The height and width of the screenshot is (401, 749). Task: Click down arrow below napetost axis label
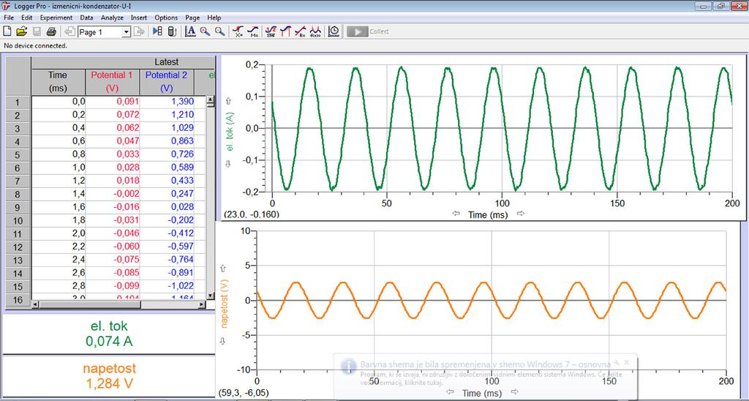(222, 341)
